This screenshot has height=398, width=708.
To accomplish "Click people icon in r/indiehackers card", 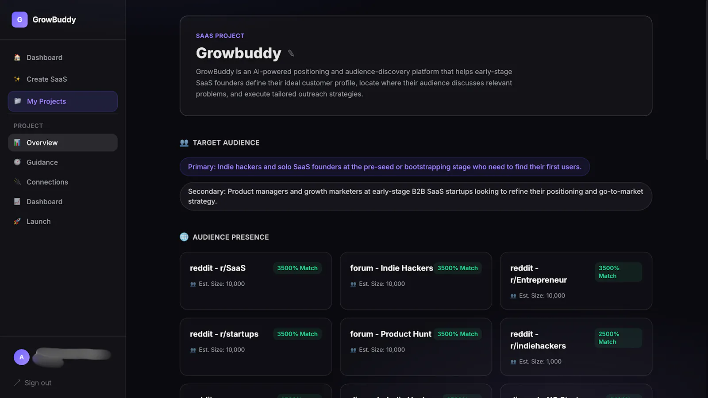I will (513, 362).
